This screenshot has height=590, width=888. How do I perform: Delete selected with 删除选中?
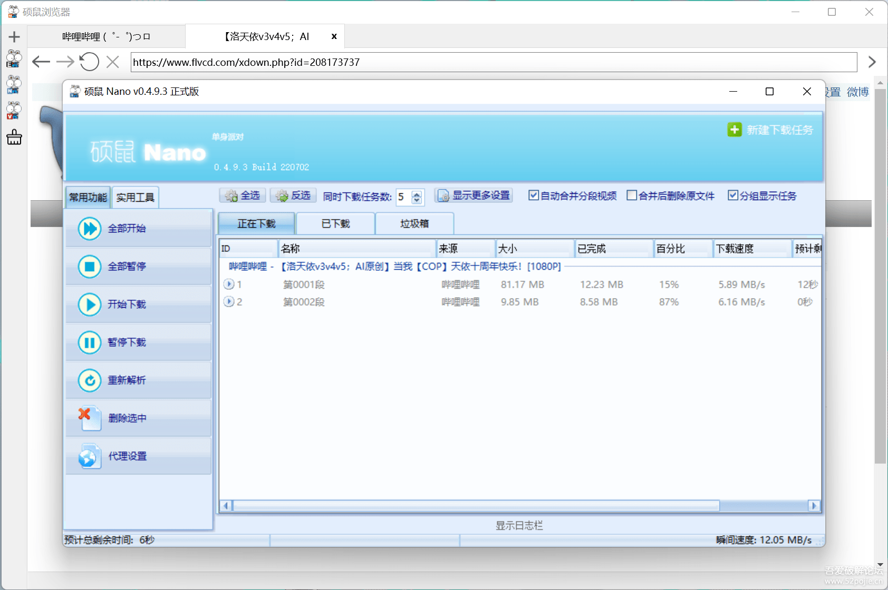(139, 418)
